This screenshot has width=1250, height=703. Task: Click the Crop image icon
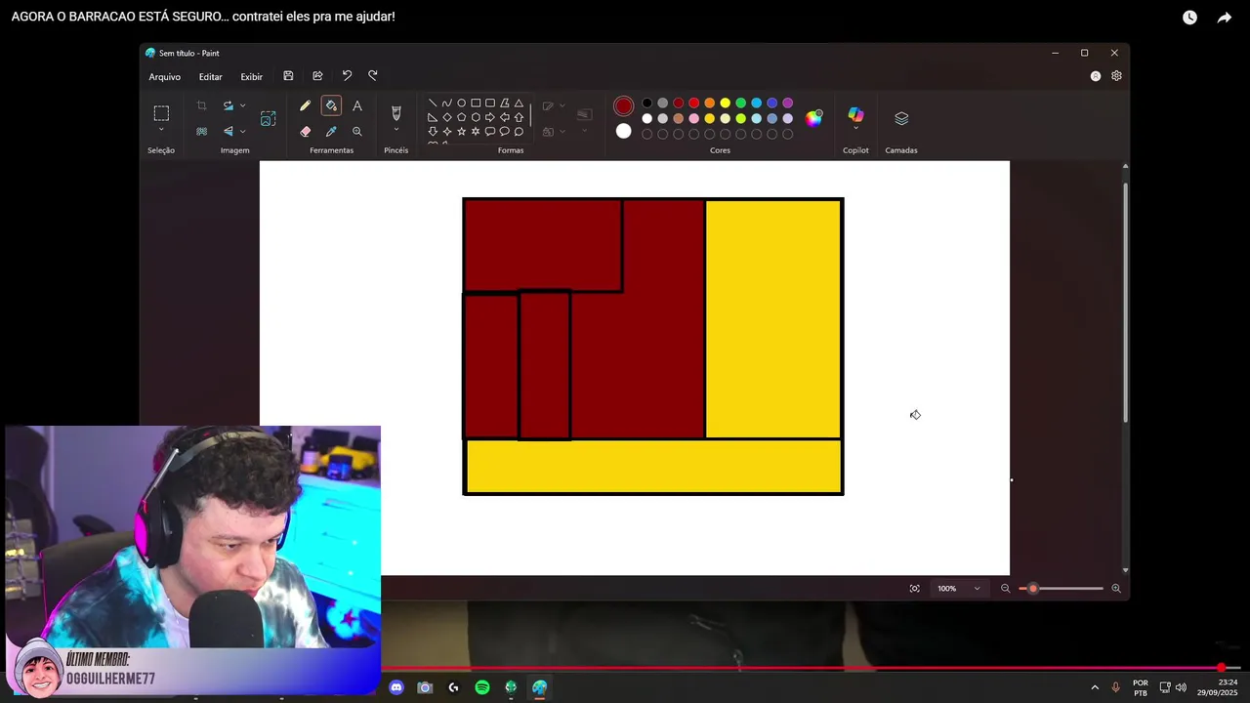202,105
